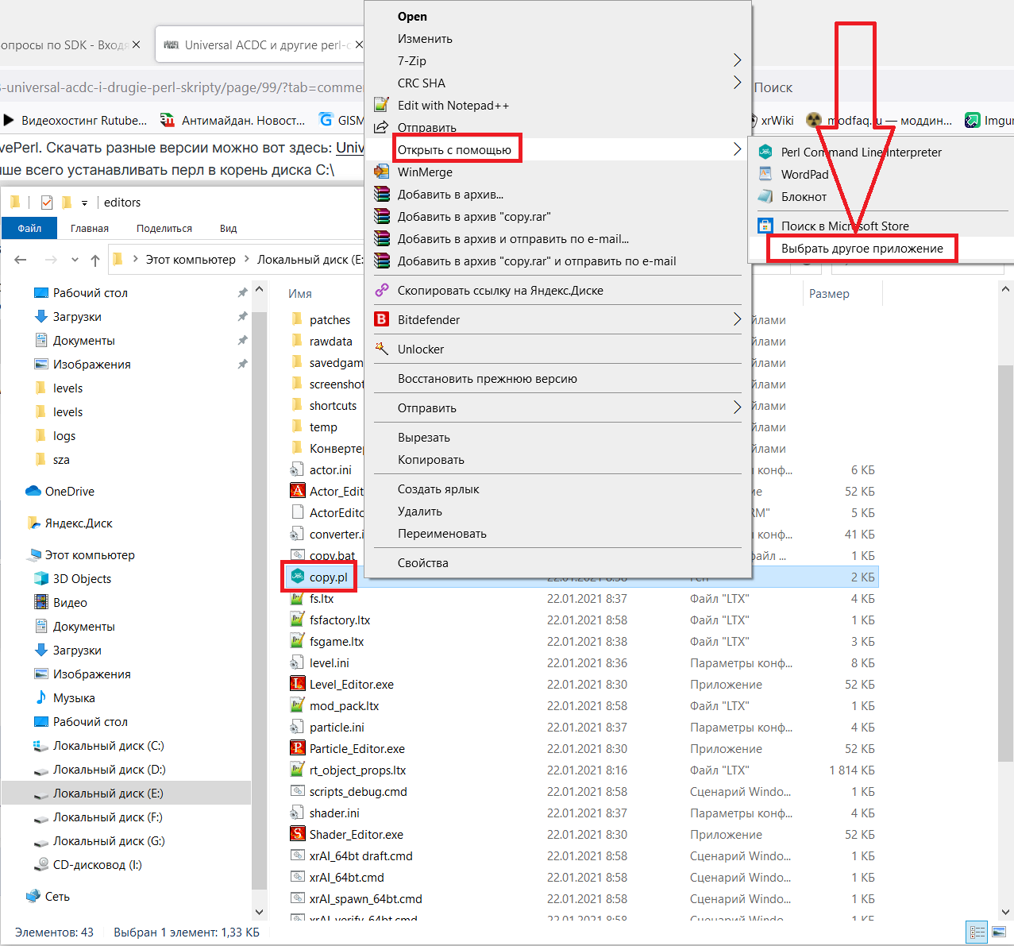Open the Explorer recent locations dropdown arrow
1014x946 pixels.
[75, 260]
